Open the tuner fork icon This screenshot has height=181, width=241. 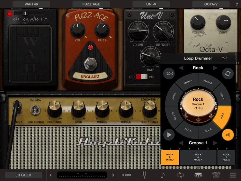pos(144,175)
